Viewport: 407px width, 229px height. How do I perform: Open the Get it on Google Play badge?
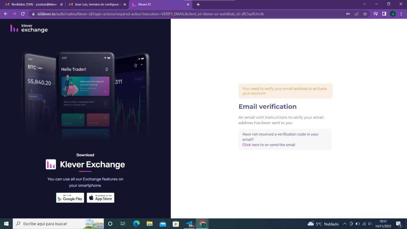(x=70, y=198)
